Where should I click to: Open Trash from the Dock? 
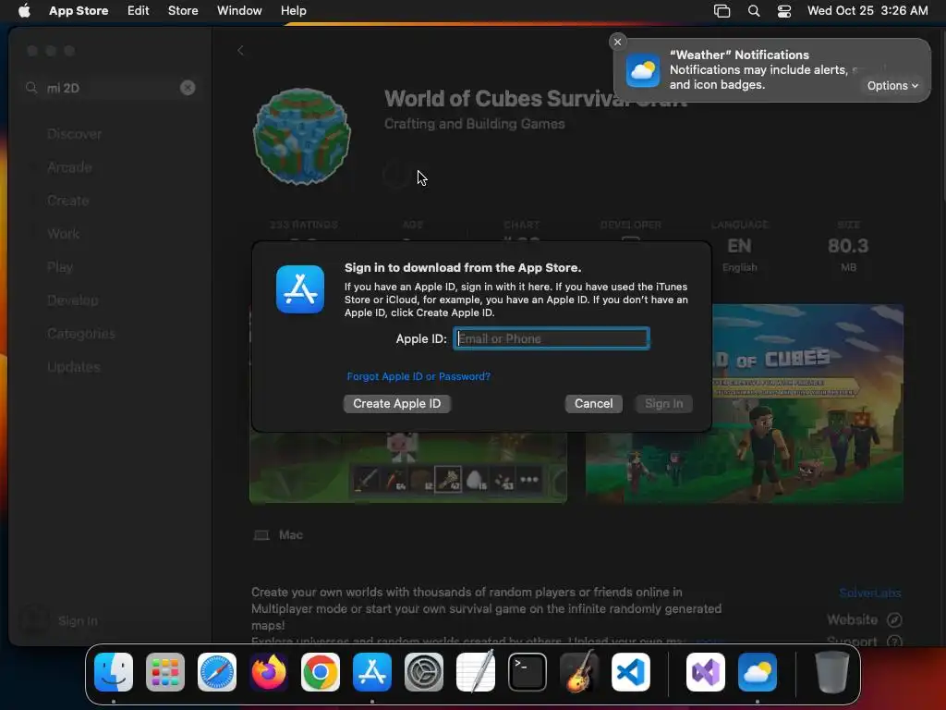click(x=832, y=672)
